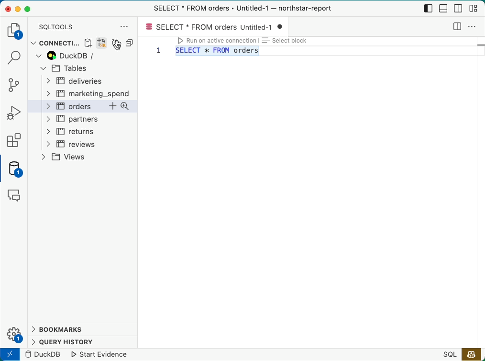Expand the Views folder
The width and height of the screenshot is (485, 361).
44,157
